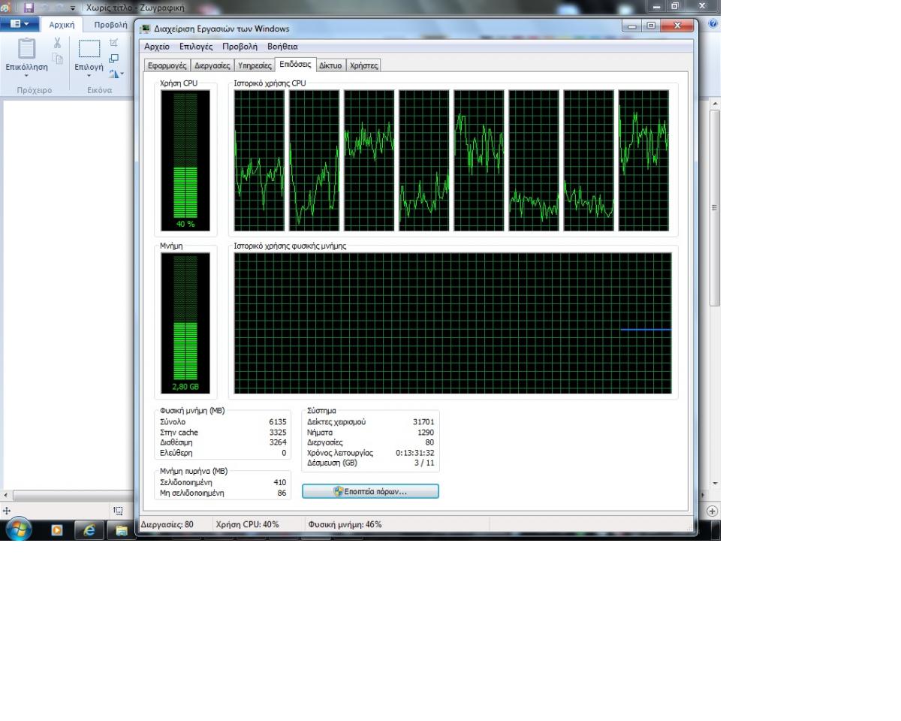This screenshot has width=901, height=721.
Task: Click the Εποπτεία πόρων button
Action: [370, 491]
